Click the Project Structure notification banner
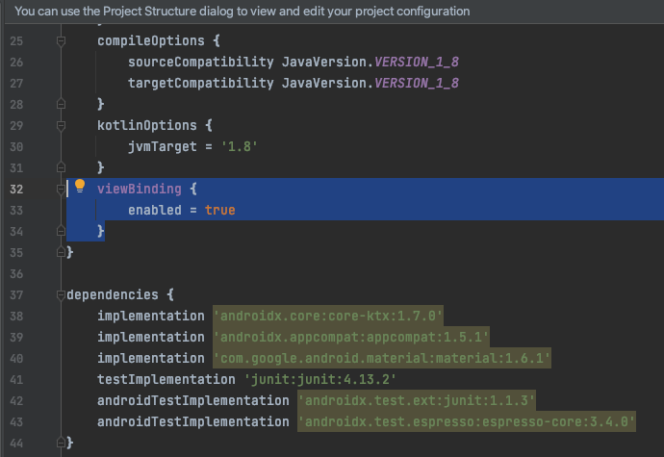 pyautogui.click(x=332, y=12)
